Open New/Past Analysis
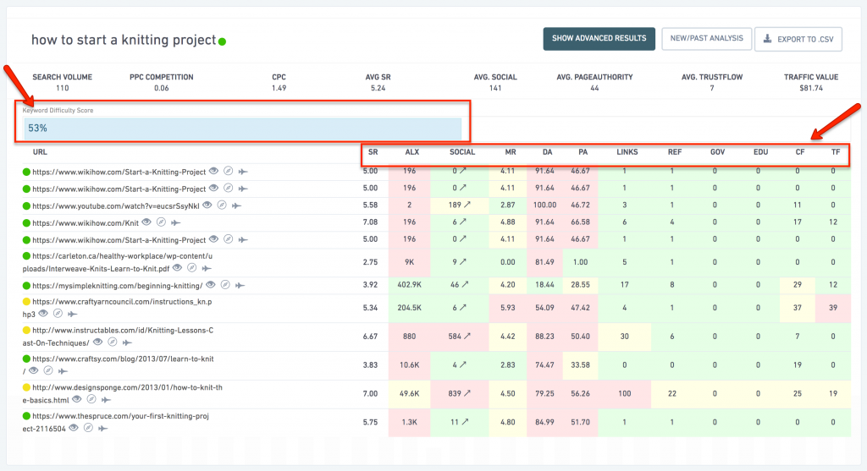 pyautogui.click(x=707, y=39)
